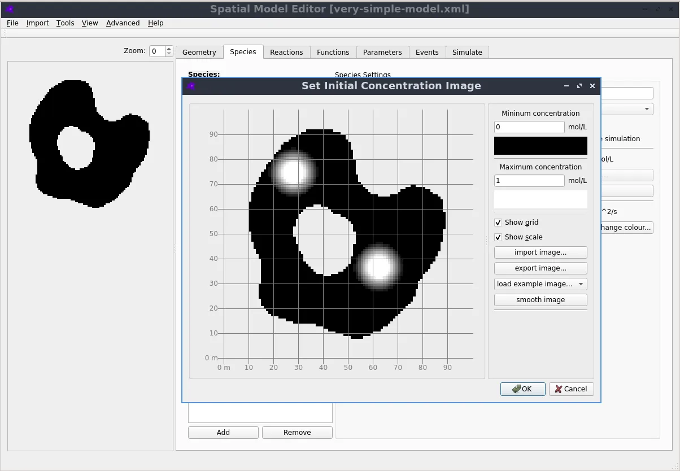Click the white maximum concentration colour bar
The width and height of the screenshot is (680, 471).
pos(540,199)
